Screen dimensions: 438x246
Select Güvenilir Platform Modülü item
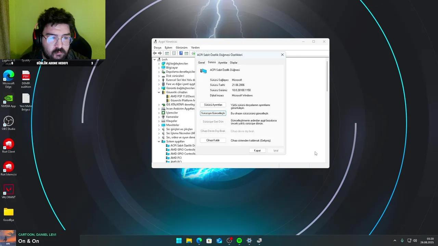[180, 100]
